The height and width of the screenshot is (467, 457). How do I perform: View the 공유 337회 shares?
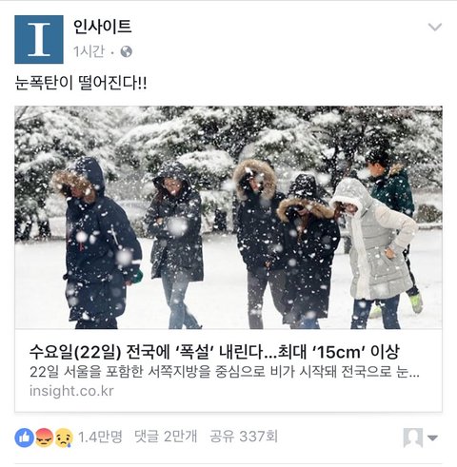click(244, 437)
